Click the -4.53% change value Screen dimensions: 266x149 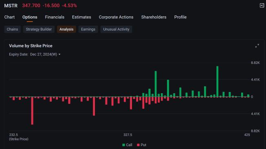coord(69,6)
